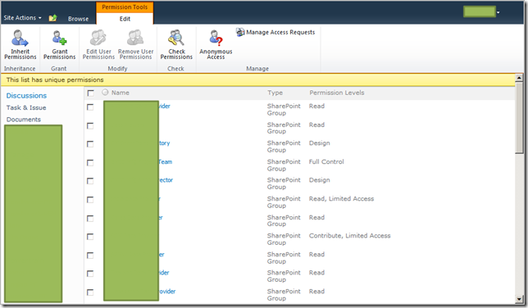This screenshot has height=308, width=528.
Task: Check the row with Read, Limited Access
Action: [x=90, y=200]
